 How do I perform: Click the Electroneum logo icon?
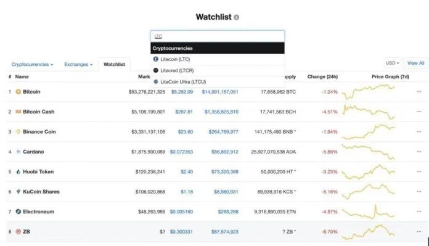coord(18,211)
